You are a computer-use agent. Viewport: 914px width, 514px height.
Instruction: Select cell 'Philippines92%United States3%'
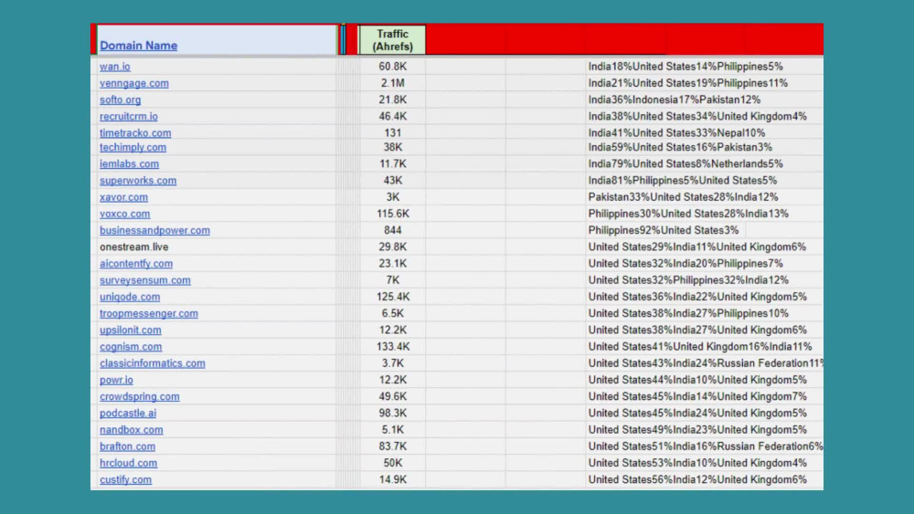[664, 230]
